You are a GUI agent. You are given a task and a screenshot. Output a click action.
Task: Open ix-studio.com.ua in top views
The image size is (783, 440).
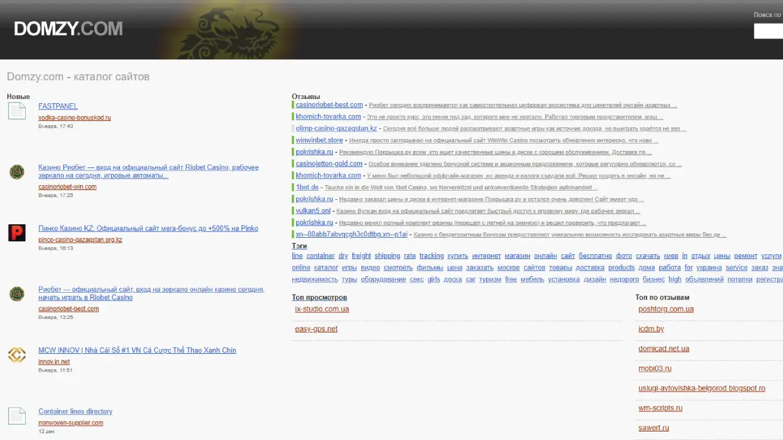click(322, 309)
